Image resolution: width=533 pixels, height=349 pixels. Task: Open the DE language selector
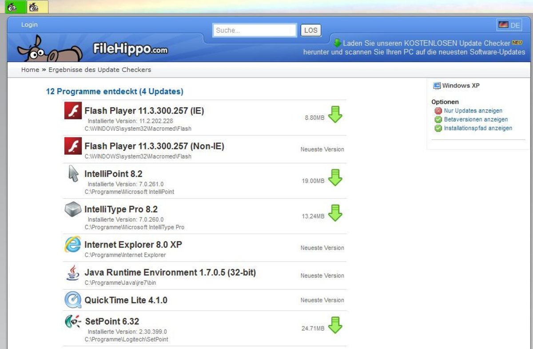point(509,25)
